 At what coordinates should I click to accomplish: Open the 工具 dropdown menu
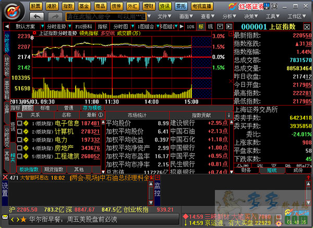tap(272, 16)
